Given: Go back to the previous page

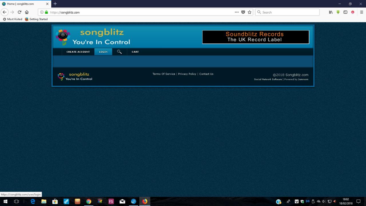Looking at the screenshot, I should [5, 12].
